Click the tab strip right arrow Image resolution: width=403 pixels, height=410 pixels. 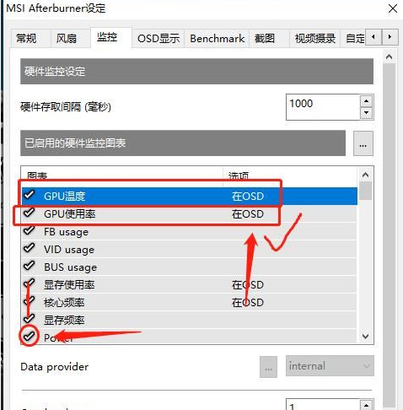[390, 37]
